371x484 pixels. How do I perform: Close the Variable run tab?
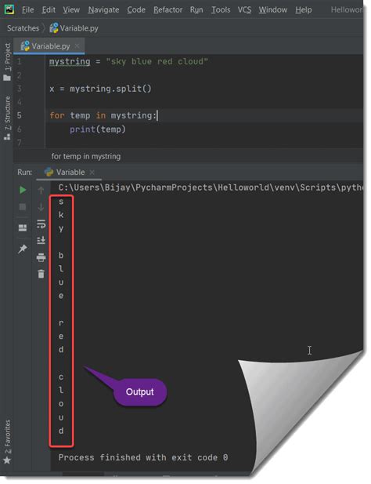point(92,172)
